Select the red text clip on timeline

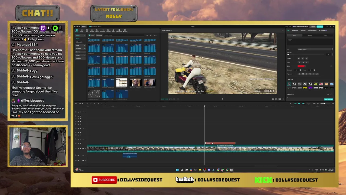coord(220,143)
